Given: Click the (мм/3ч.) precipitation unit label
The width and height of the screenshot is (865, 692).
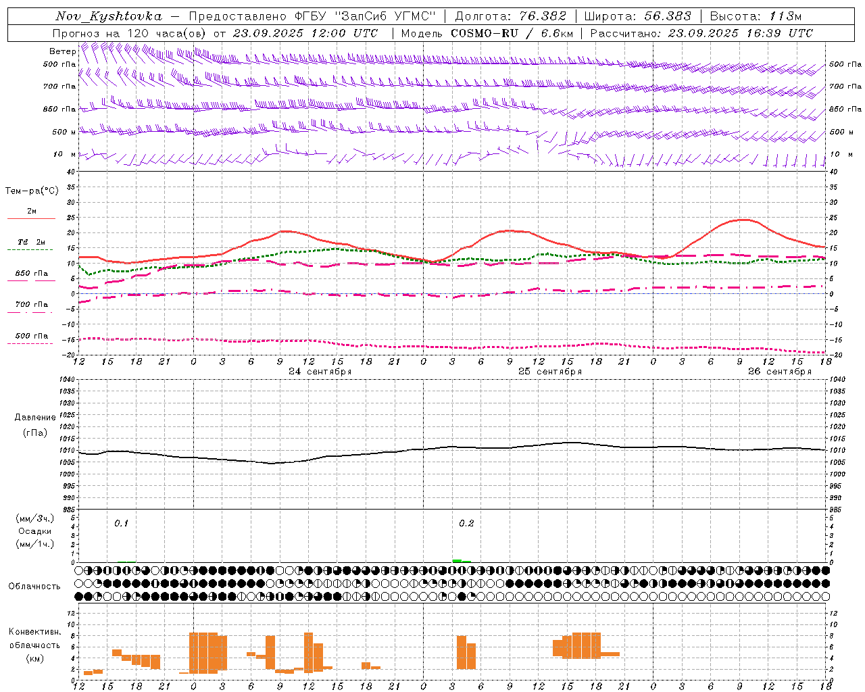Looking at the screenshot, I should point(35,518).
